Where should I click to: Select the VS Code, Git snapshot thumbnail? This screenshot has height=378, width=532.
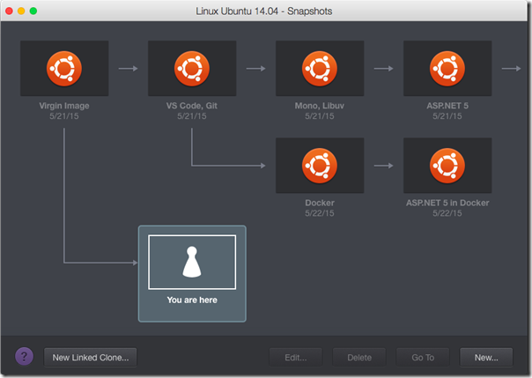coord(192,68)
